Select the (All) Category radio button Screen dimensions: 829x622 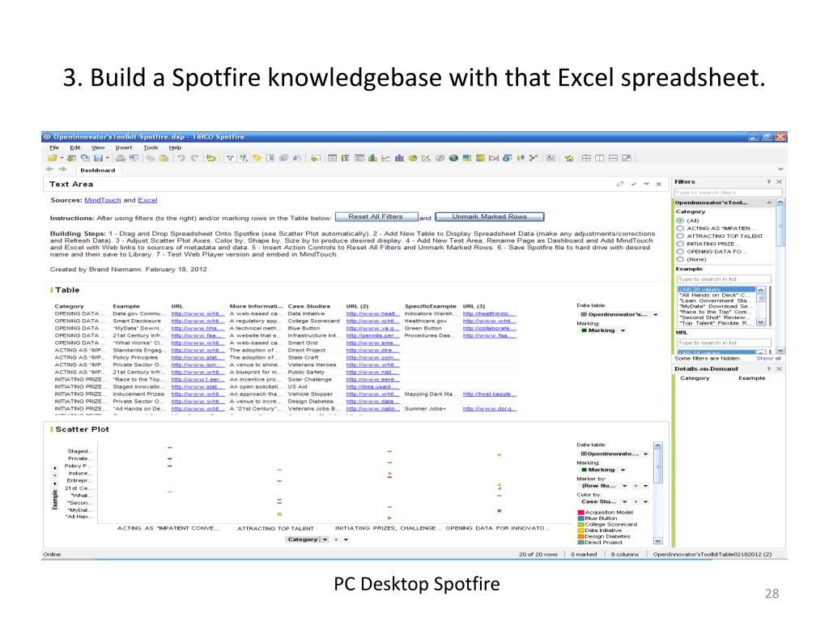[680, 220]
